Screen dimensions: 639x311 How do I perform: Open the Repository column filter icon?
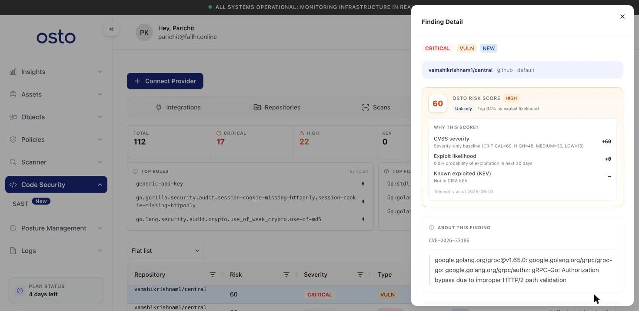[x=213, y=275]
